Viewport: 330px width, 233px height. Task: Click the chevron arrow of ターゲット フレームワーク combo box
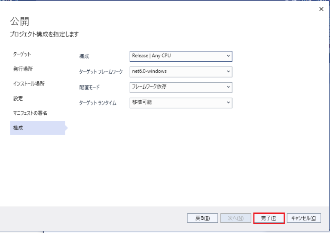[228, 72]
